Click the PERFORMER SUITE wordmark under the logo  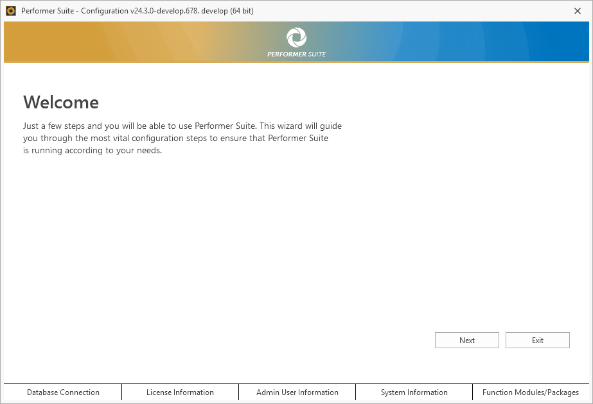pyautogui.click(x=296, y=54)
